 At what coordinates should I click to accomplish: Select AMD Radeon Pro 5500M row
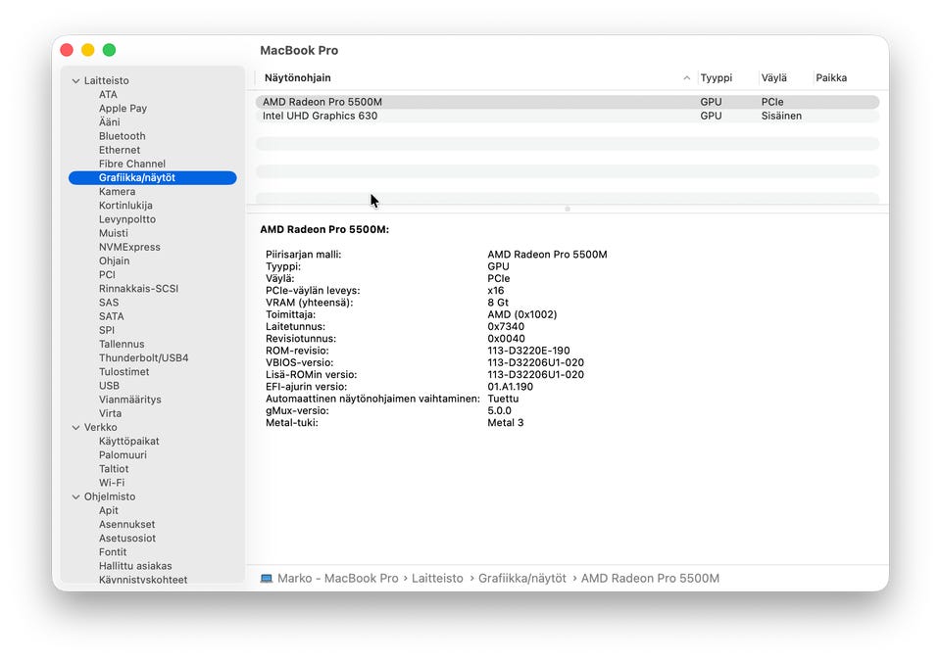pyautogui.click(x=568, y=102)
